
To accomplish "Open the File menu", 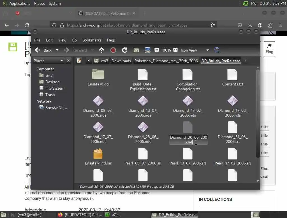I will 37,40.
